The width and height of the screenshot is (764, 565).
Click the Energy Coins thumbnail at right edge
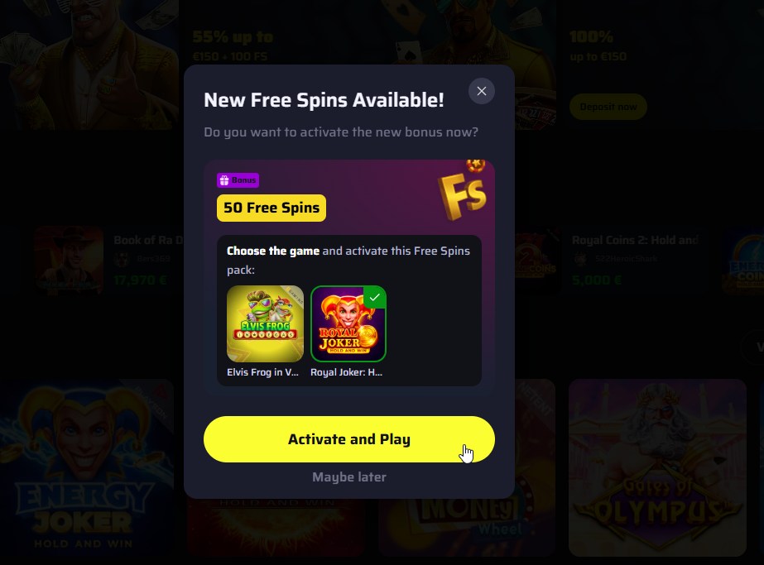(743, 260)
